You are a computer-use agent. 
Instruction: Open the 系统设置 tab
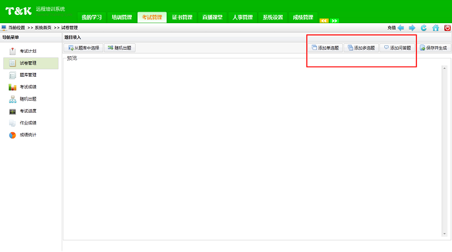(x=272, y=17)
